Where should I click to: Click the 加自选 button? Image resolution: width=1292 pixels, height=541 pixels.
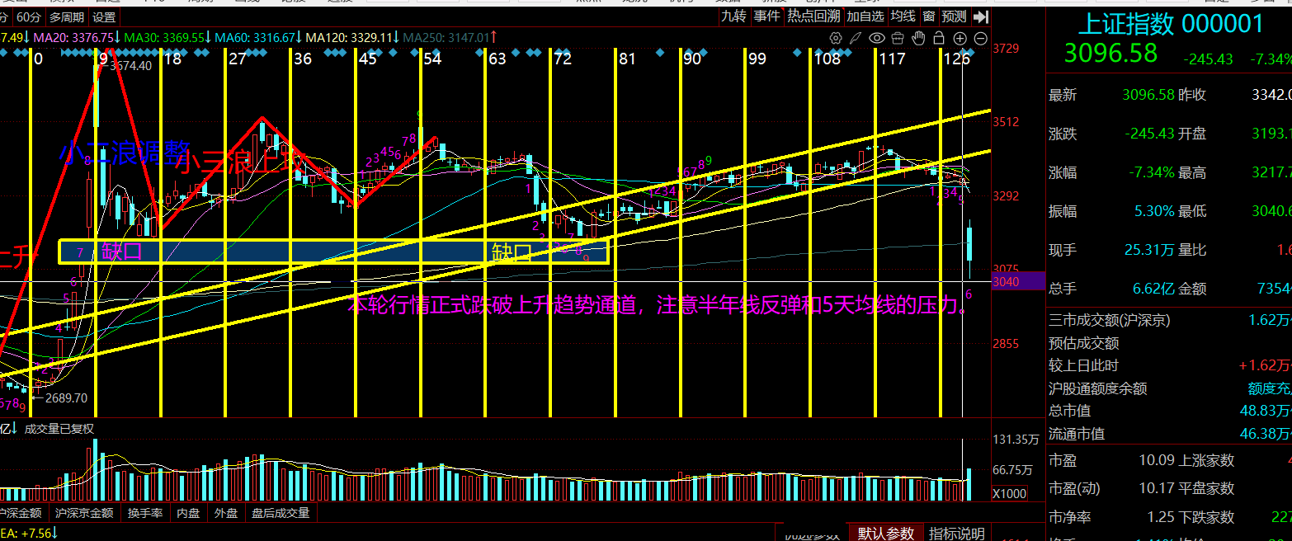pos(865,16)
